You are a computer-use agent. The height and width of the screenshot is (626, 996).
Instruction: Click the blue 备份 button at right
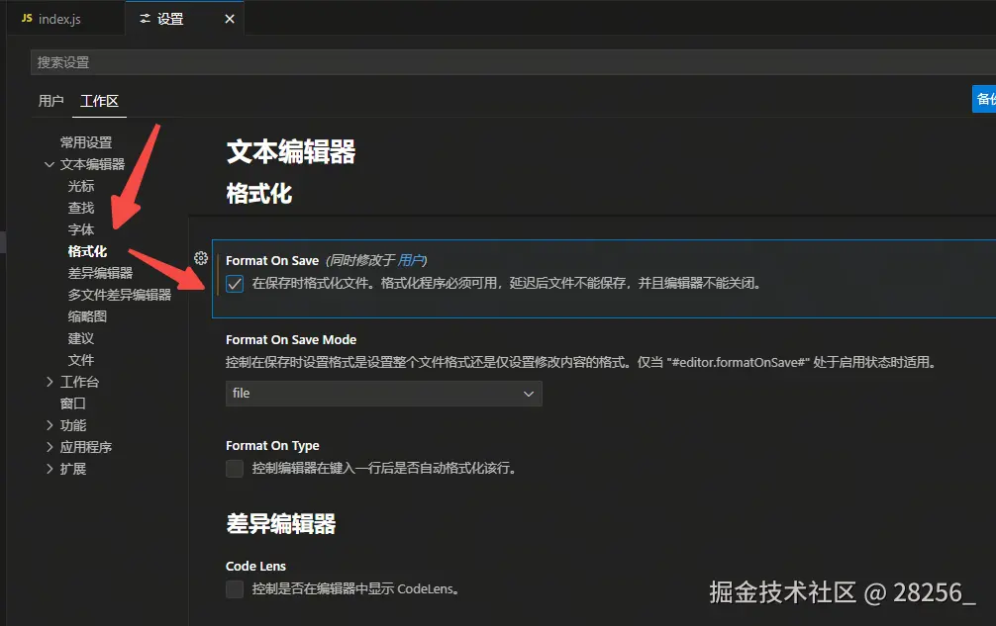pyautogui.click(x=984, y=99)
